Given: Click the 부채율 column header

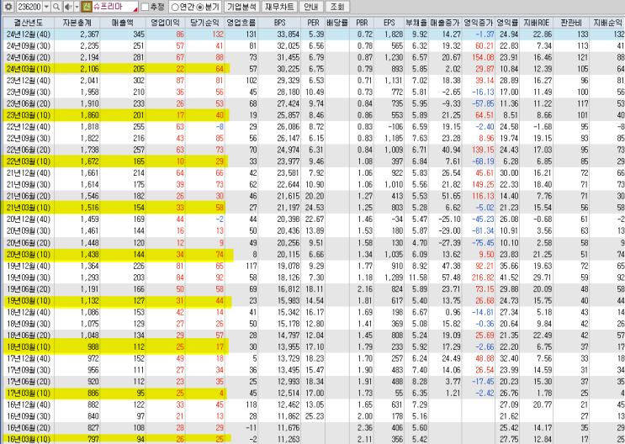Looking at the screenshot, I should point(416,23).
